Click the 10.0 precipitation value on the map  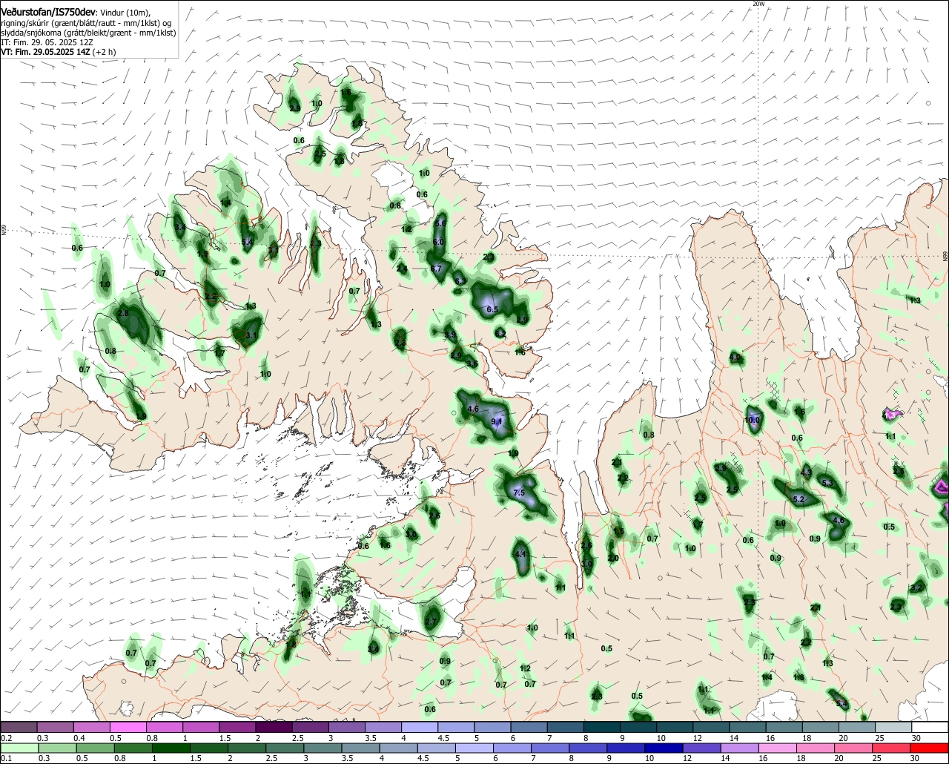pos(752,421)
